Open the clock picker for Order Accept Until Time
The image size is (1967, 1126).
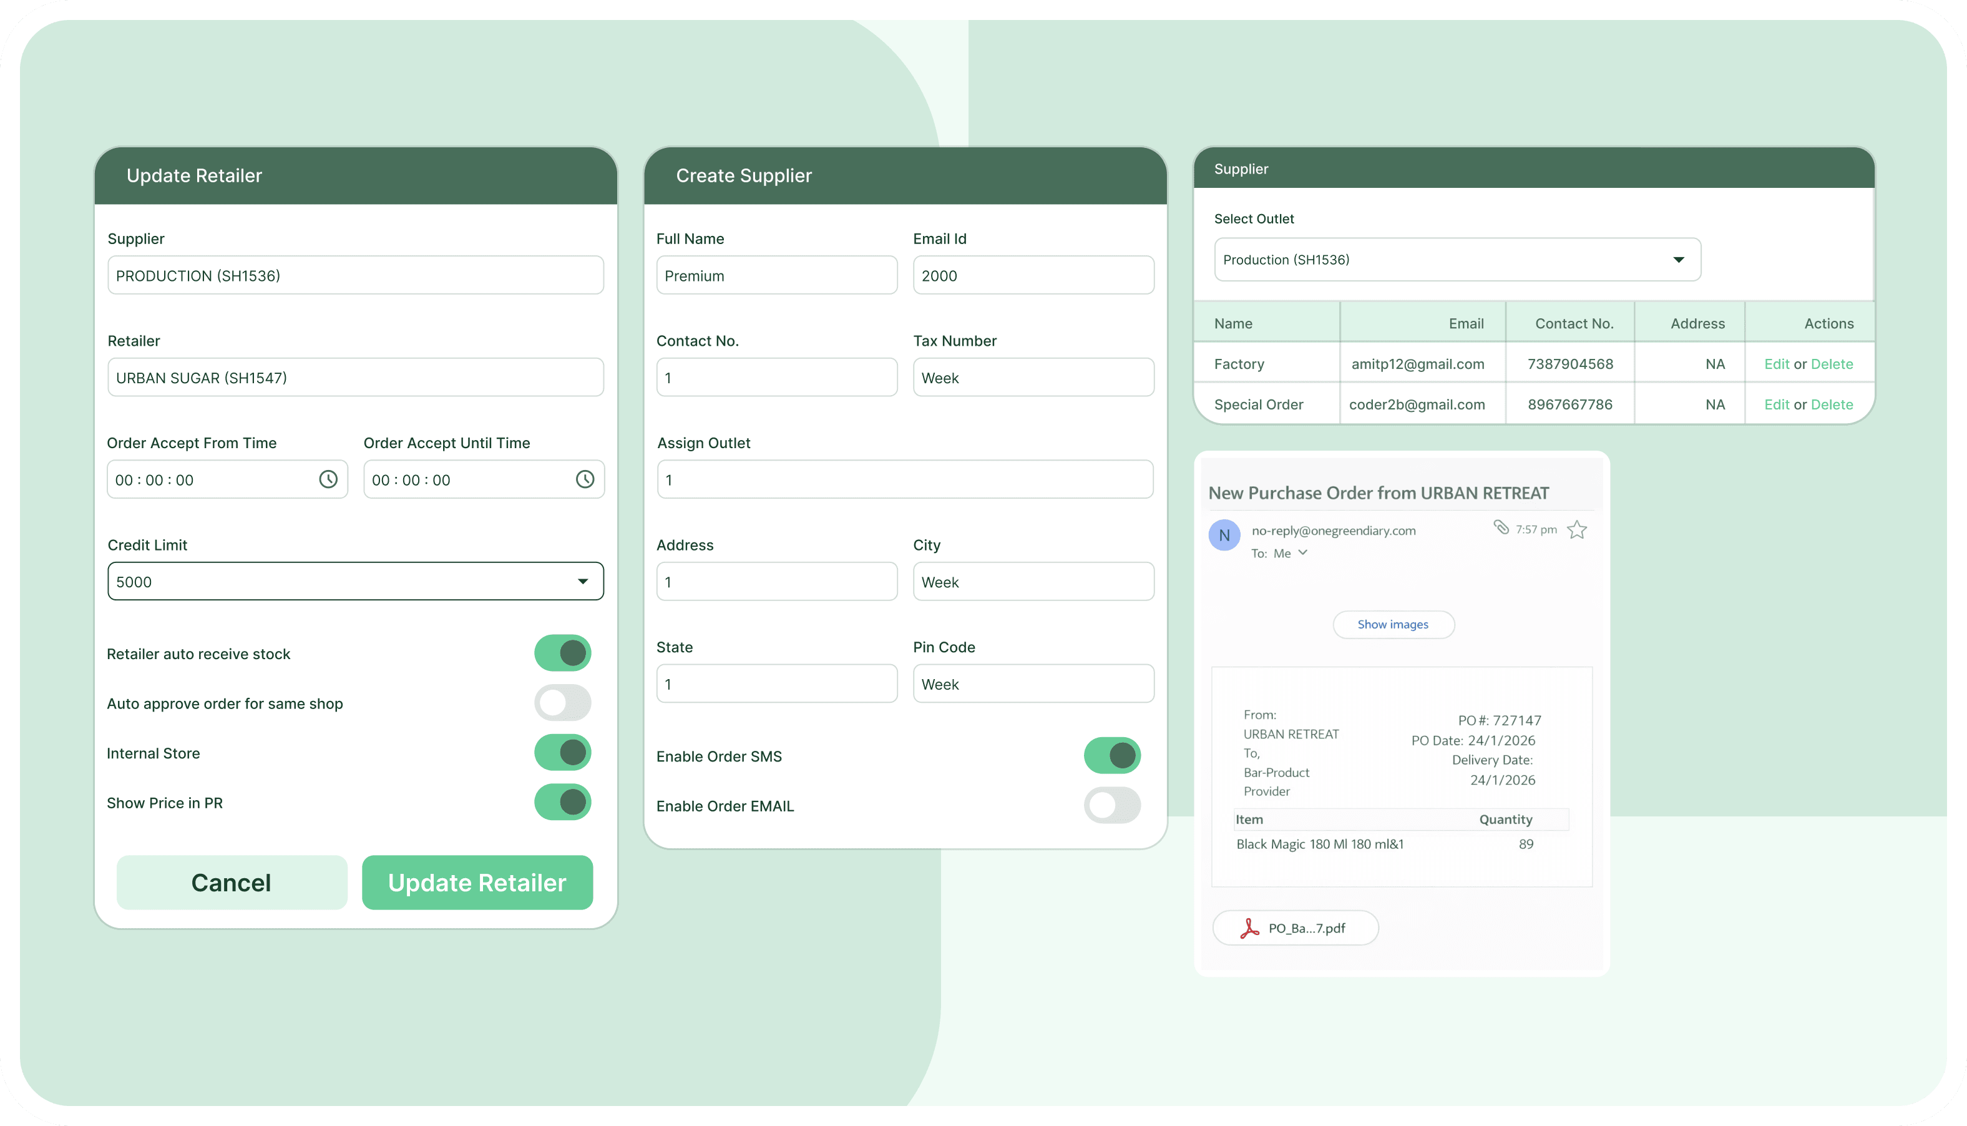(585, 479)
